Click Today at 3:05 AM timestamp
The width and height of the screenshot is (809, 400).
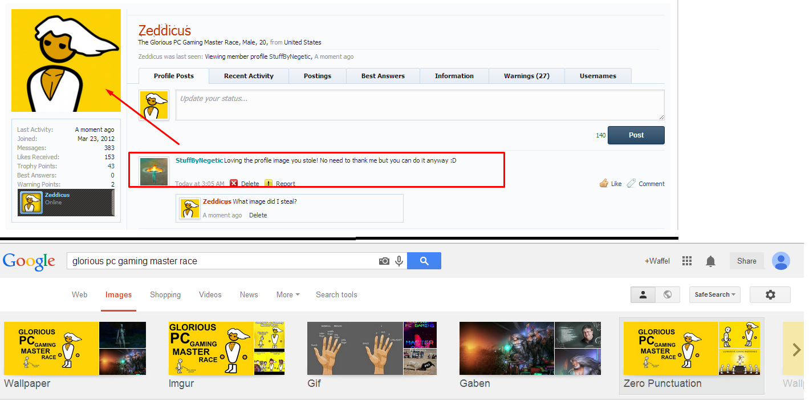[x=200, y=184]
